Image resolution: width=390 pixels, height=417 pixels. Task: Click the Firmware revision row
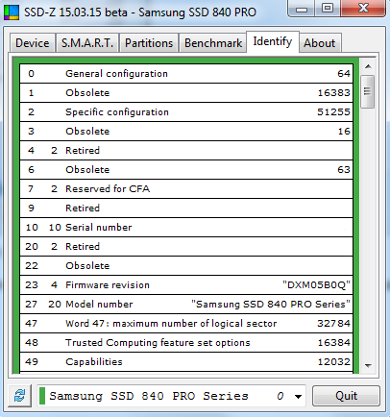[186, 285]
